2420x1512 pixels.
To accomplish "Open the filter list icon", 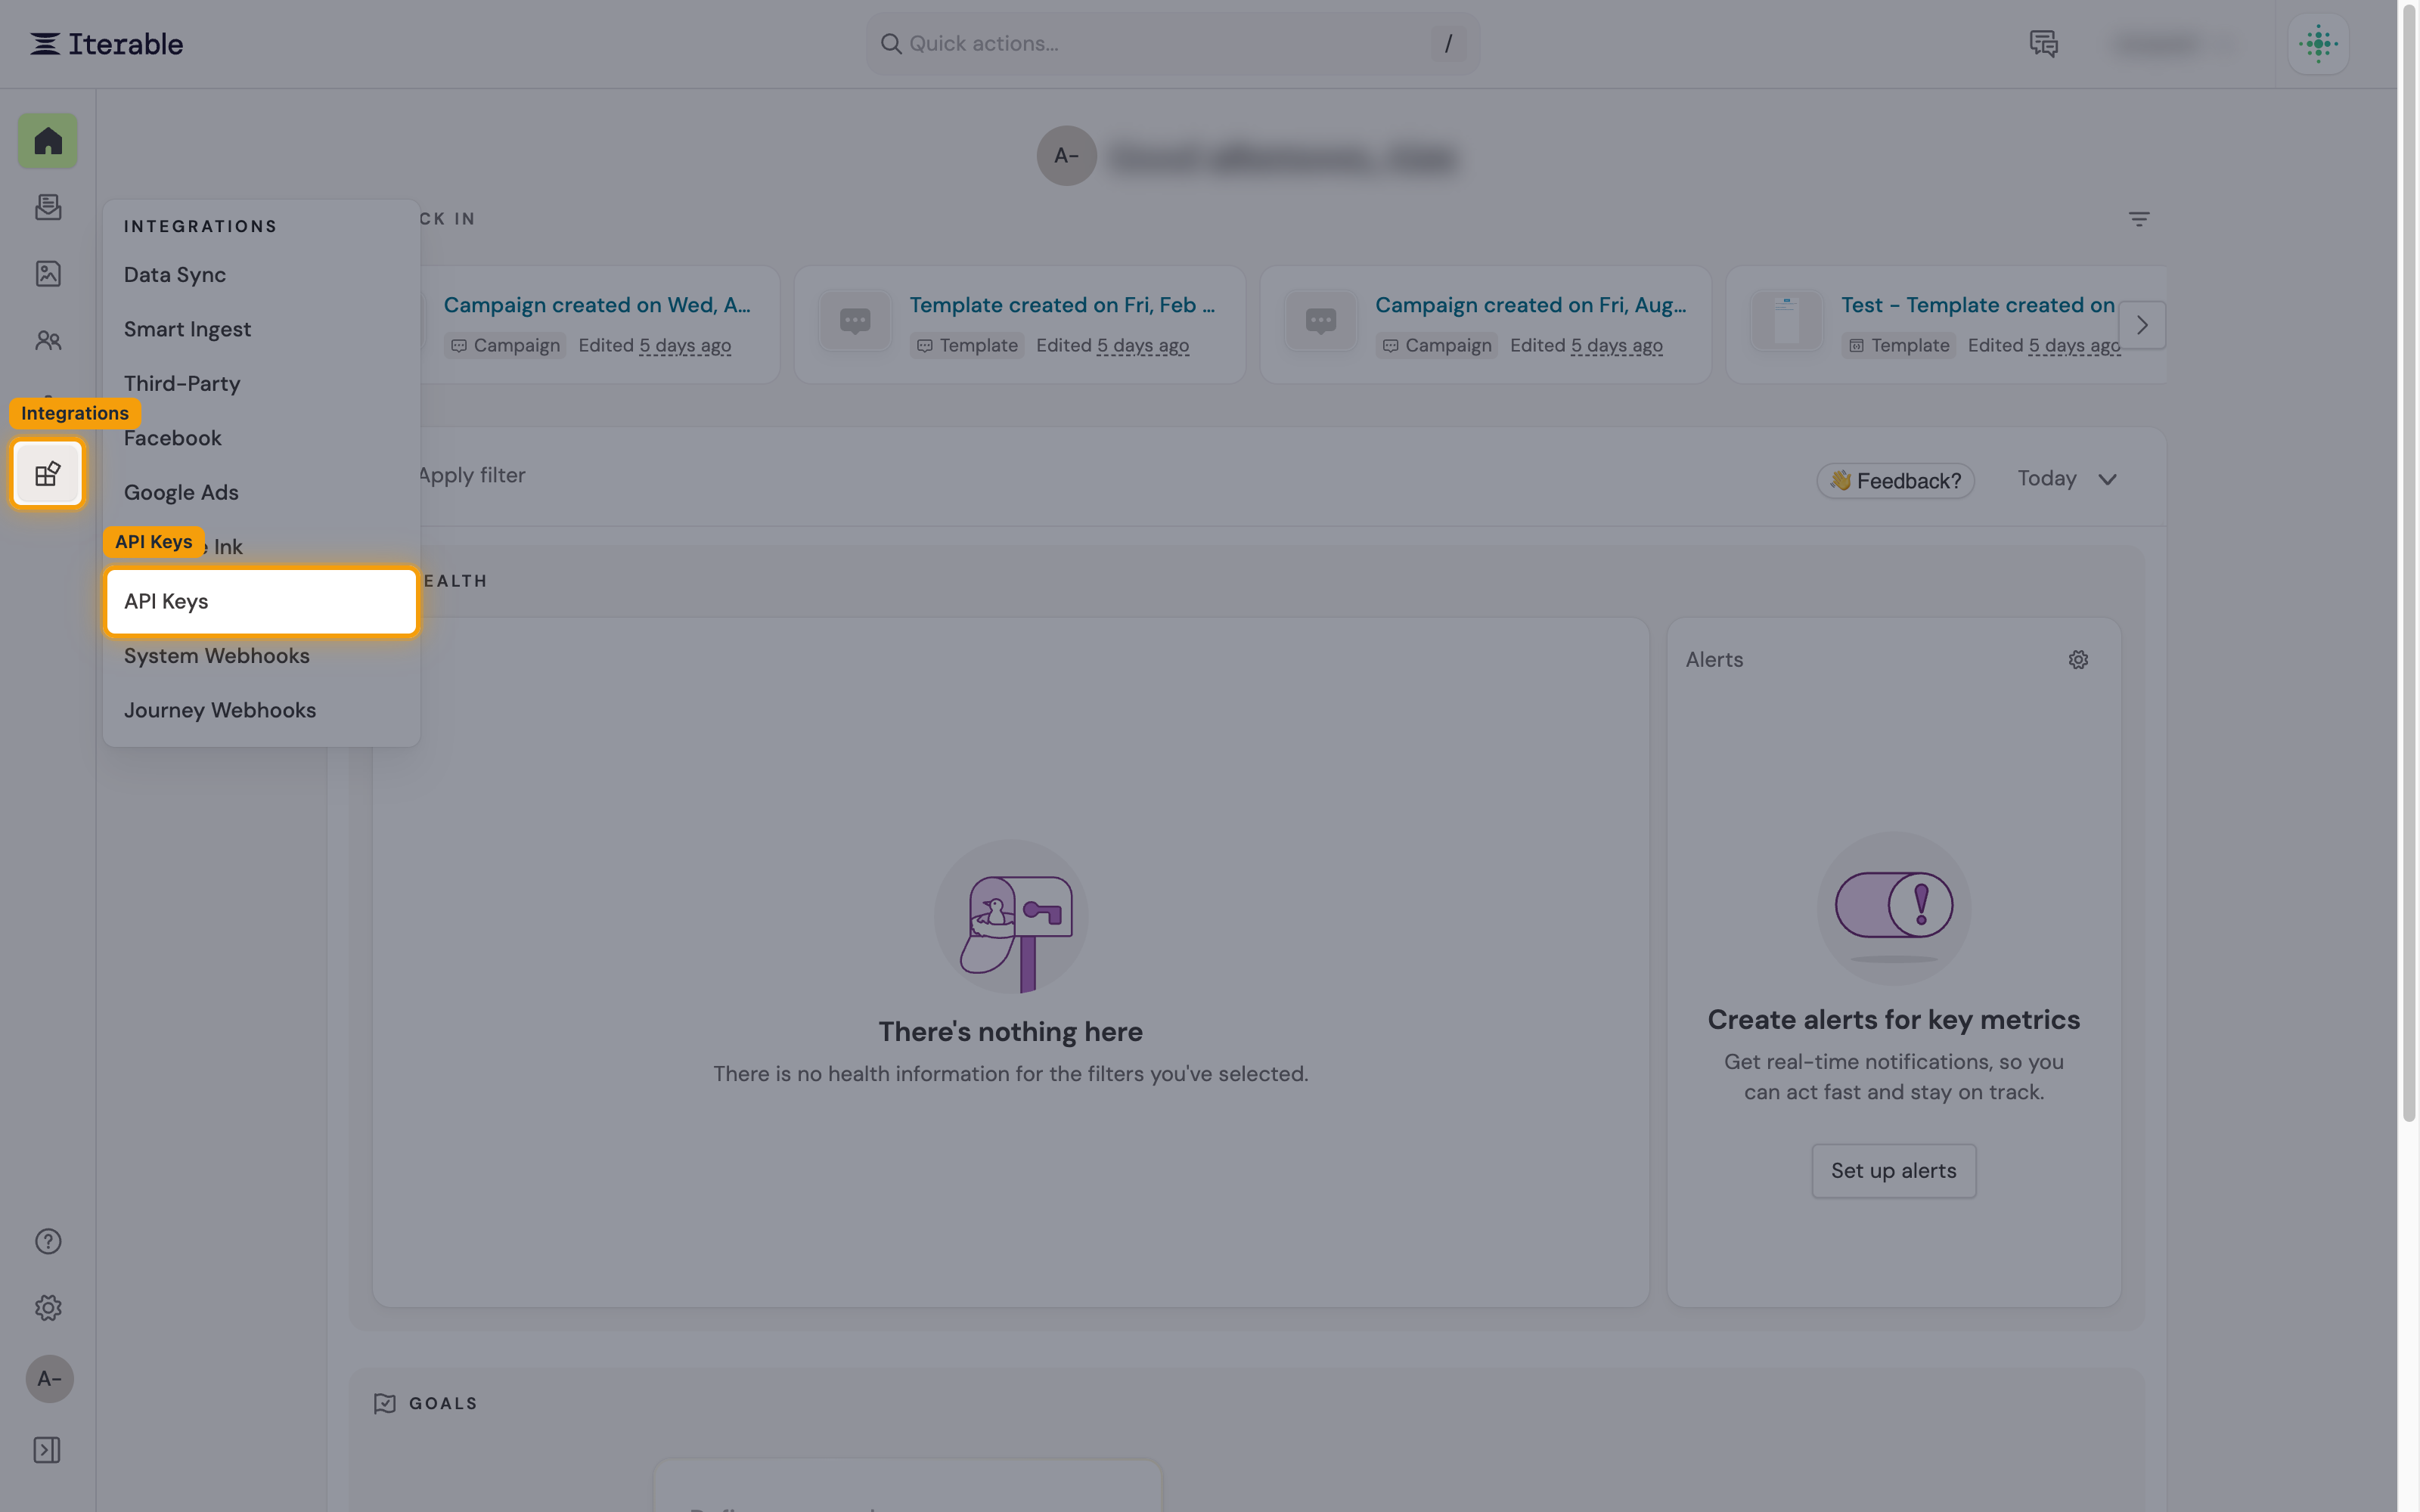I will (2139, 219).
